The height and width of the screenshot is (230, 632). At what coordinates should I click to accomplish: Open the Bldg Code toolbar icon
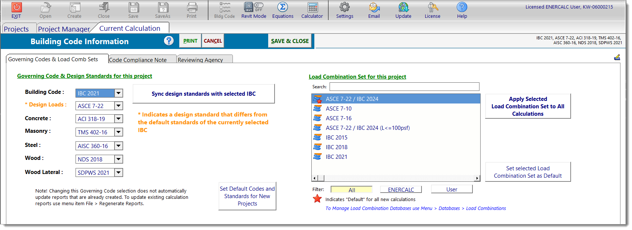[x=225, y=7]
